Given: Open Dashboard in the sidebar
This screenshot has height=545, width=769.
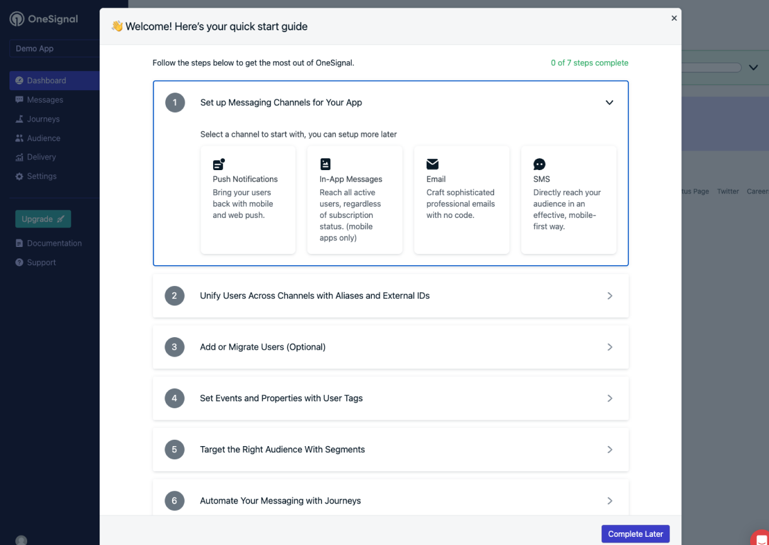Looking at the screenshot, I should coord(54,81).
